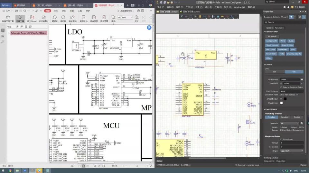
Task: Click place part yellow icon in Altium active bar
Action: tap(200, 17)
